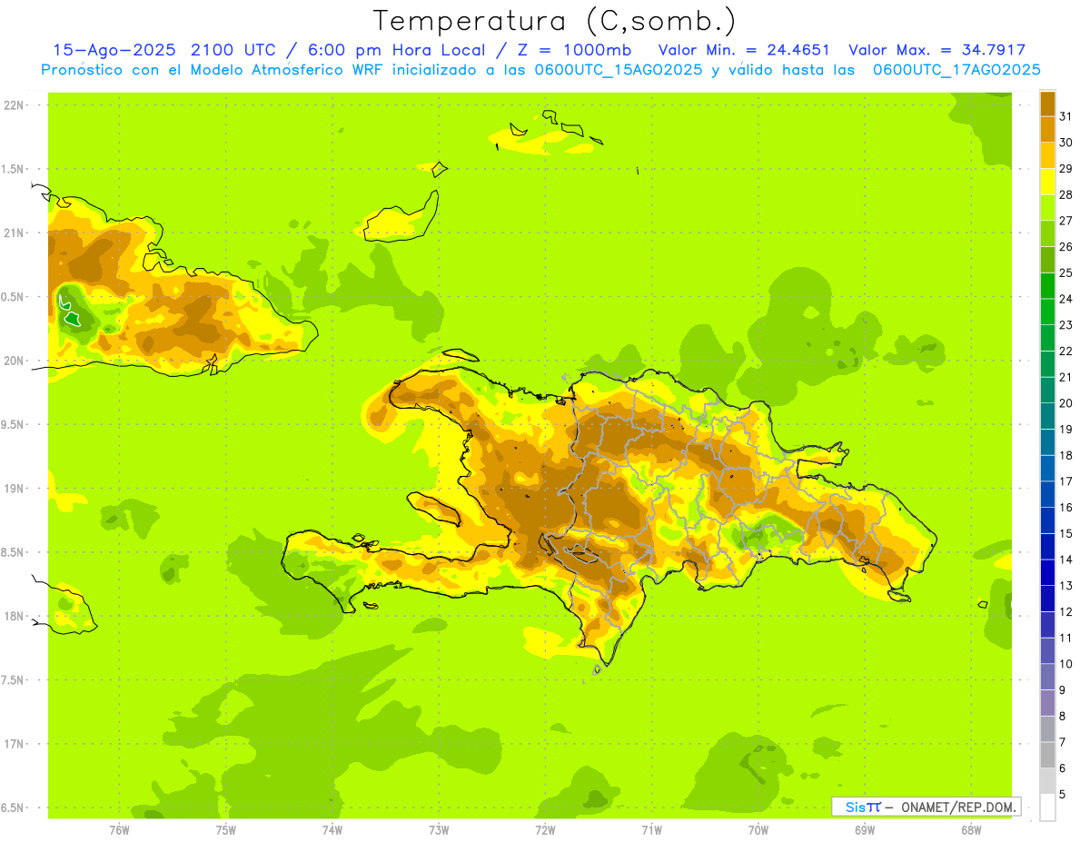Click the legend value 31 label
Image resolution: width=1090 pixels, height=842 pixels.
1065,116
